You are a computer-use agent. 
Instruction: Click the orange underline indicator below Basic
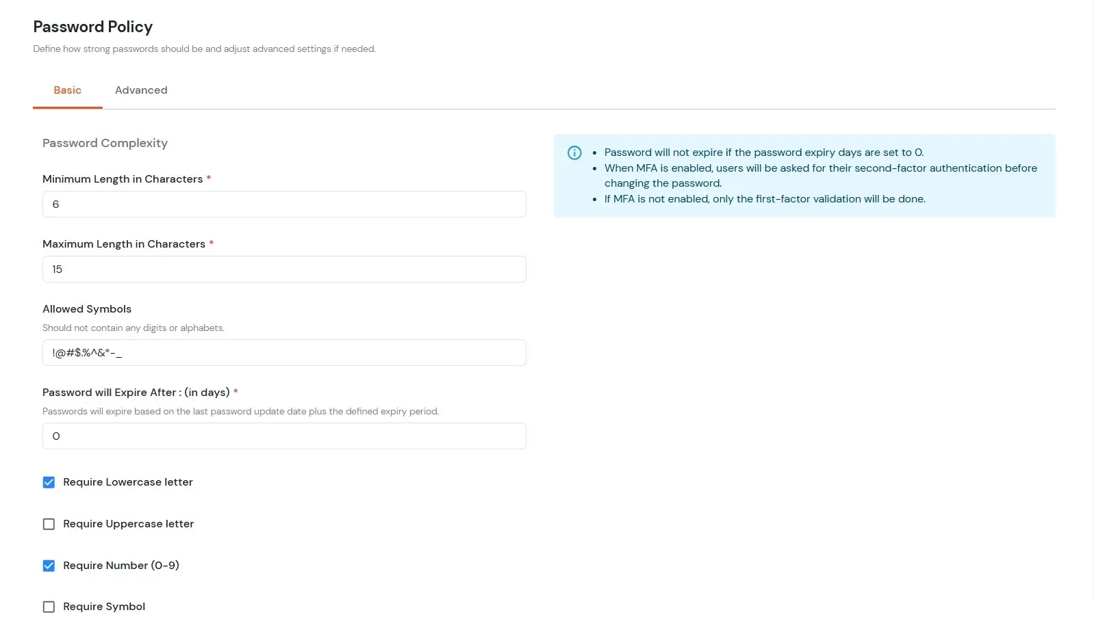(67, 107)
